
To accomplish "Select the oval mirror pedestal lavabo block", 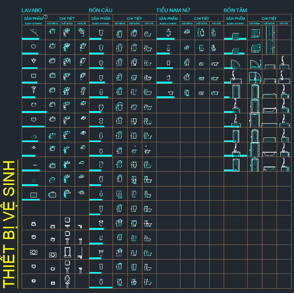I will point(67,281).
